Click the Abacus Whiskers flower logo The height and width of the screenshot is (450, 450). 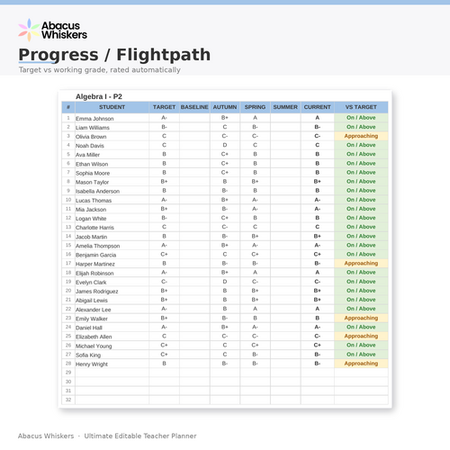(29, 30)
